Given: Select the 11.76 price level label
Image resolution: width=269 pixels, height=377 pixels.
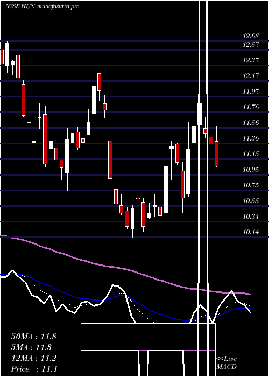Looking at the screenshot, I should [251, 107].
